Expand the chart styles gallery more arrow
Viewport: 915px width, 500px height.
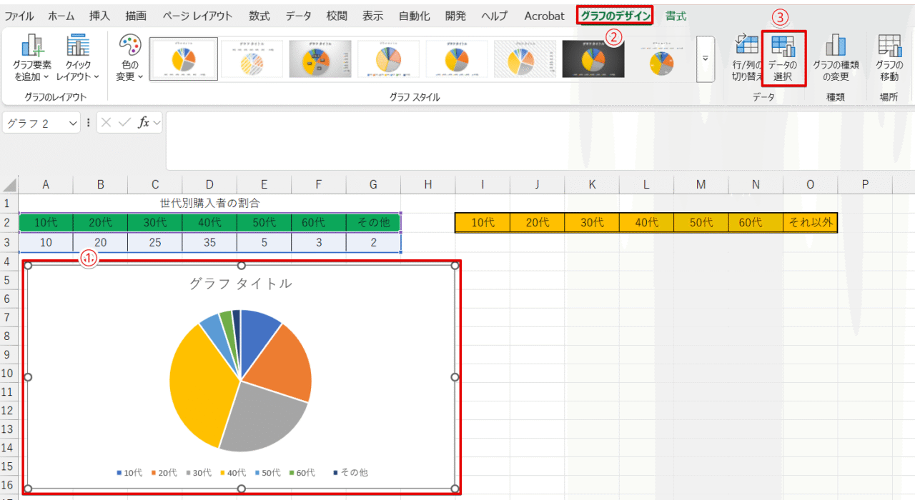pyautogui.click(x=706, y=59)
